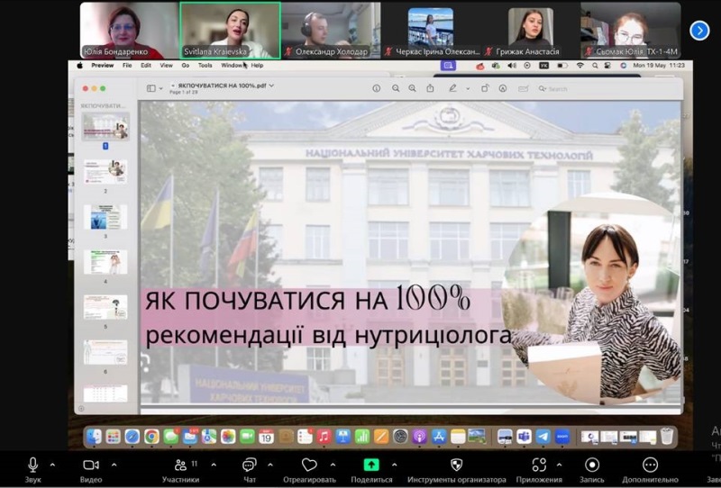Expand video options chevron next to Видео
Viewport: 721px width, 488px height.
[x=114, y=465]
